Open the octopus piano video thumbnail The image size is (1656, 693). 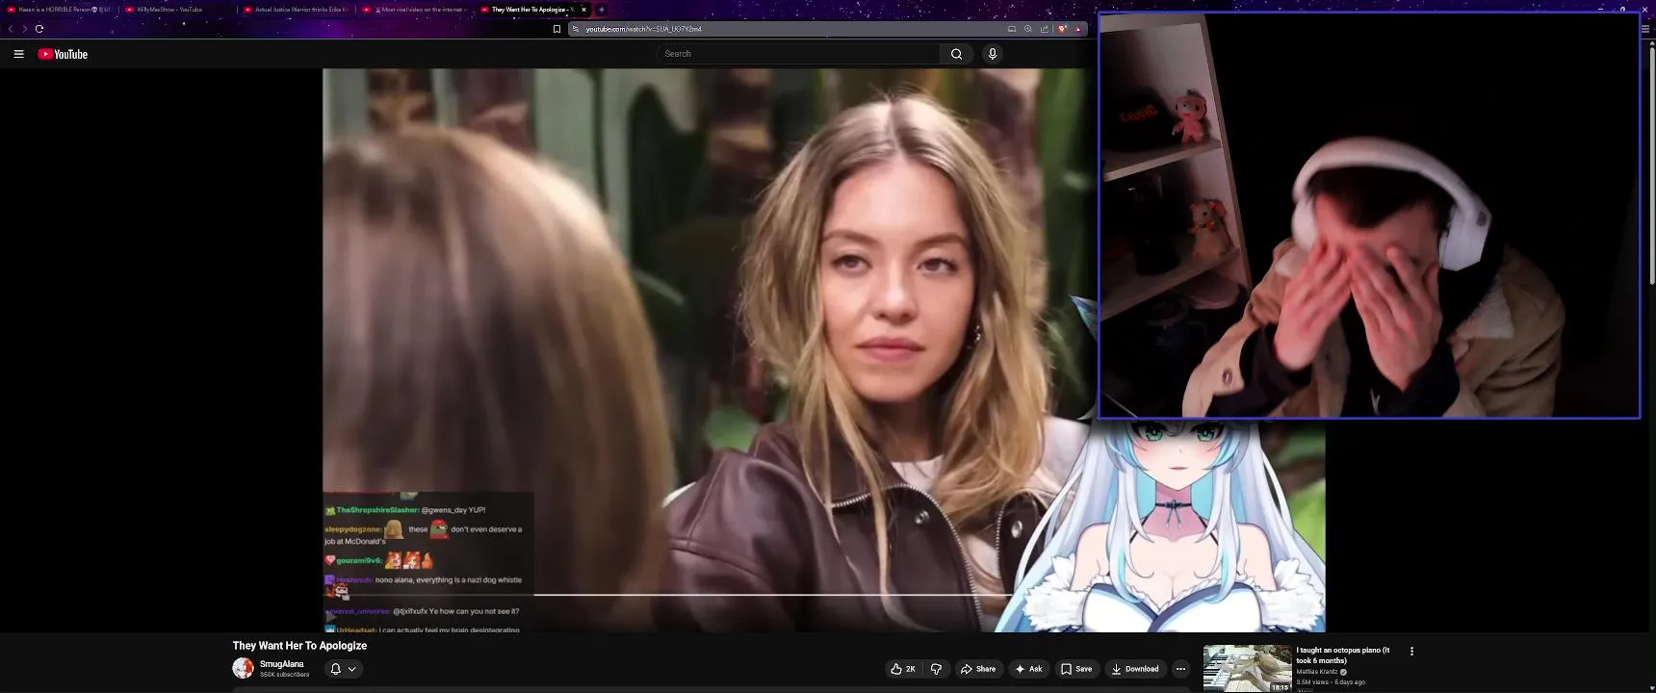click(x=1247, y=668)
